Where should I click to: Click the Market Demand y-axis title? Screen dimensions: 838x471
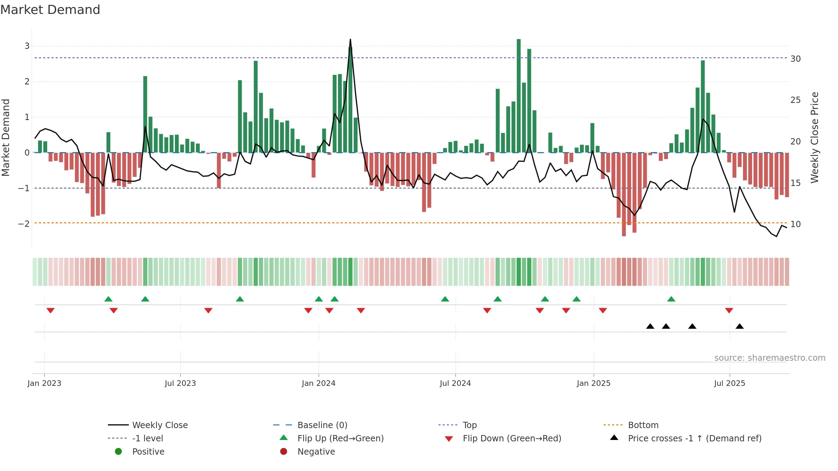click(x=6, y=137)
